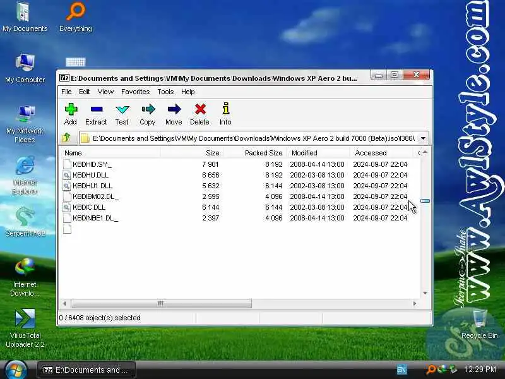The width and height of the screenshot is (505, 379).
Task: Go up one folder level
Action: click(66, 138)
